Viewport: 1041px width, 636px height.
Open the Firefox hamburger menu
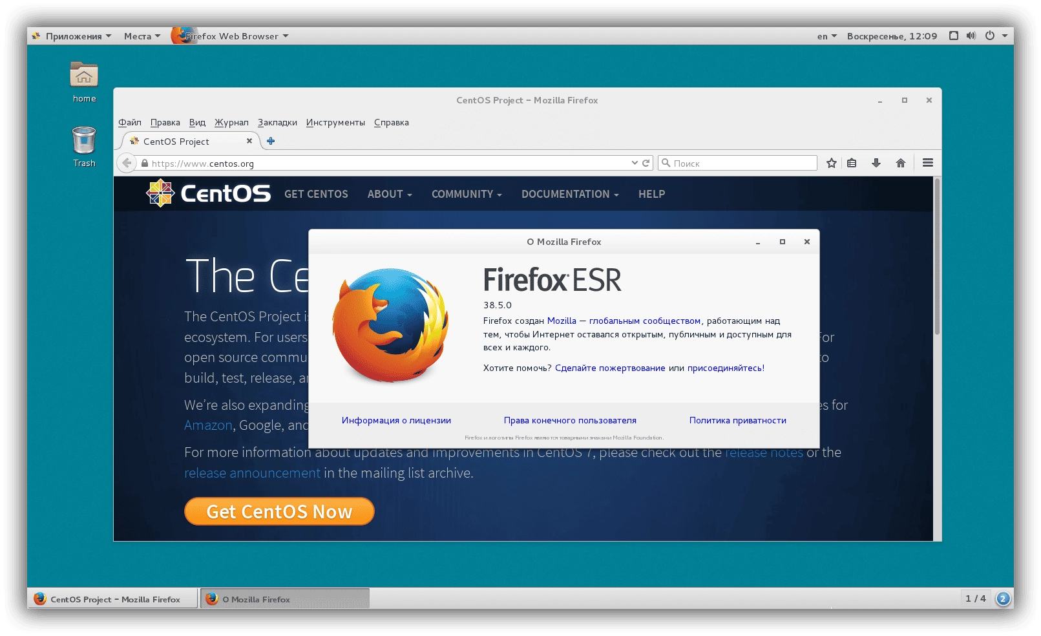pos(928,163)
